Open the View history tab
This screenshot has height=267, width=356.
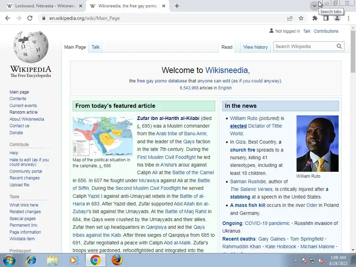click(256, 47)
